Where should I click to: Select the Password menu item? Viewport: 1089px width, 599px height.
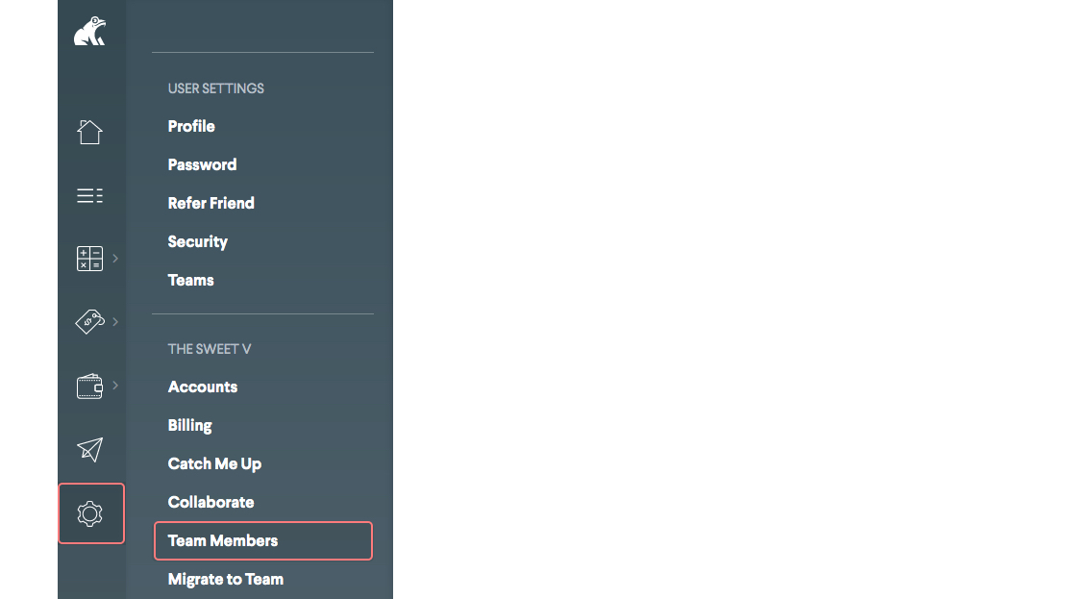(x=202, y=164)
